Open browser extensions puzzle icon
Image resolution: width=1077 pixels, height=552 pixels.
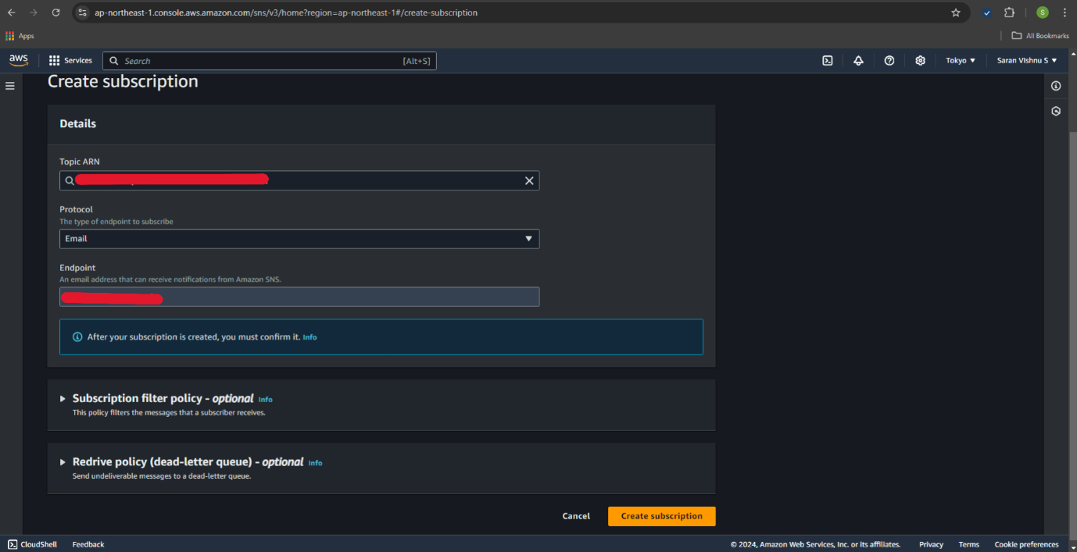click(x=1009, y=12)
